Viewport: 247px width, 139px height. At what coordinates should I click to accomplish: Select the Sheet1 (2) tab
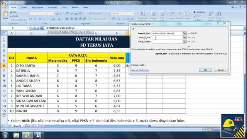point(30,126)
